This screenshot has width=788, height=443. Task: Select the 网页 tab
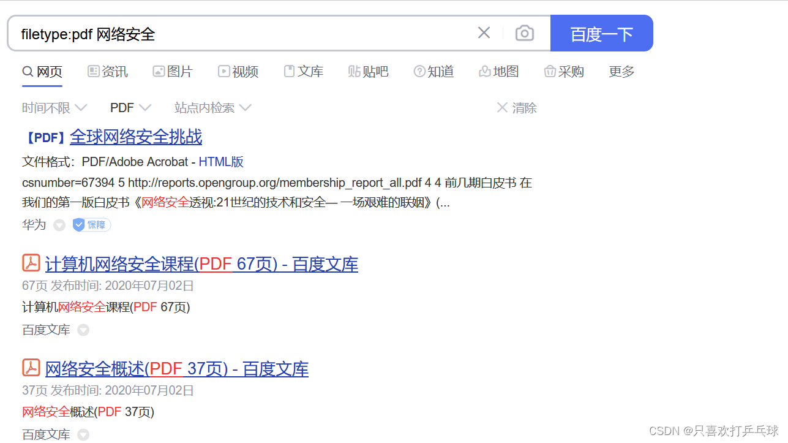pos(42,72)
